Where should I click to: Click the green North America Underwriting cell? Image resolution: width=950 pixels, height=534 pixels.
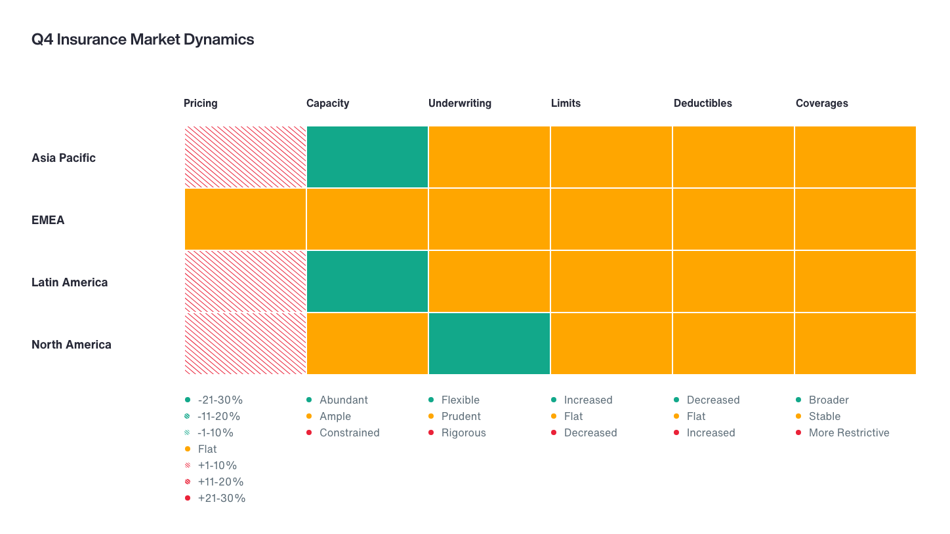489,343
